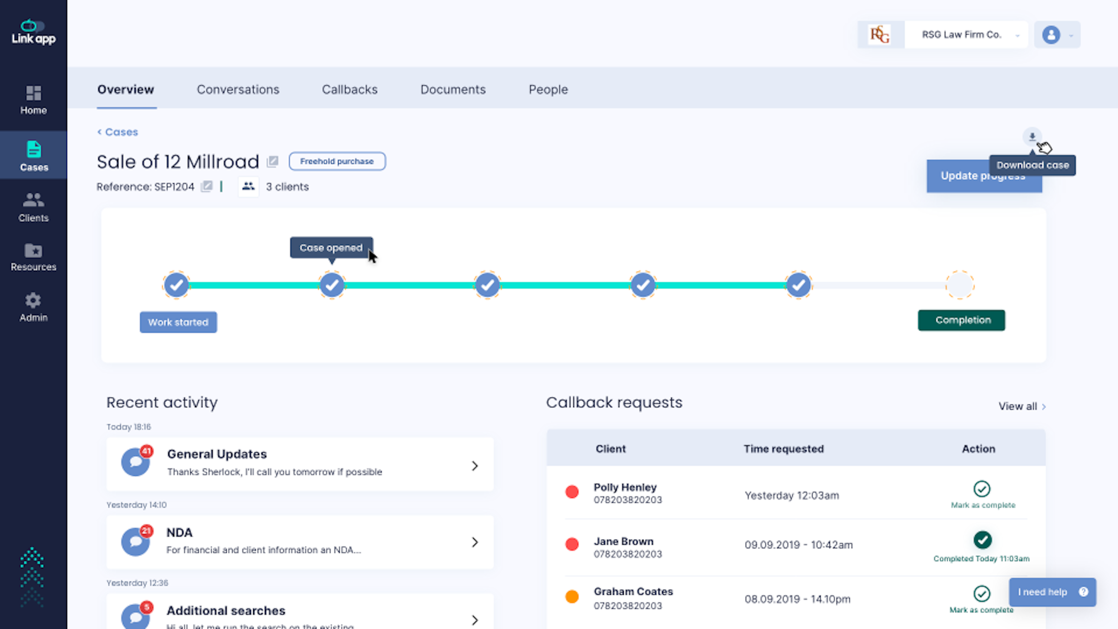The height and width of the screenshot is (629, 1118).
Task: Mark Polly Henley's callback as complete
Action: coord(982,490)
